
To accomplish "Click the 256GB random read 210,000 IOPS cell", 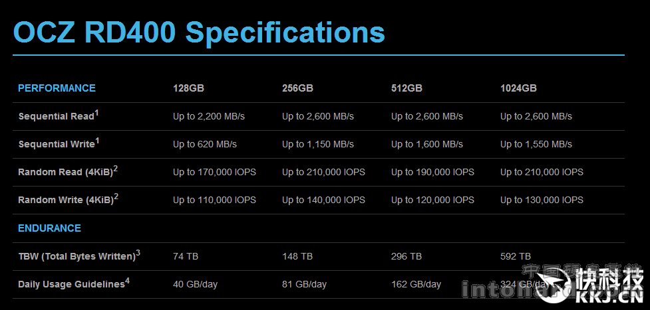I will click(324, 172).
